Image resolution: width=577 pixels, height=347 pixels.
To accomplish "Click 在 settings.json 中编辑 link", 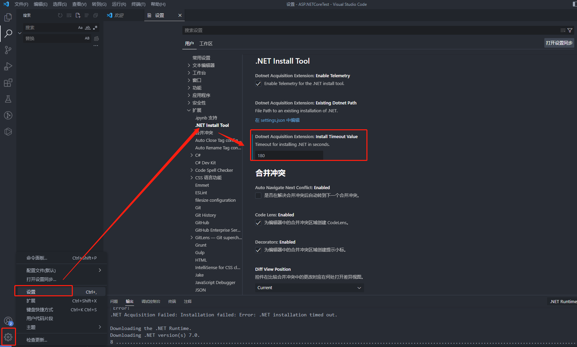I will (x=277, y=120).
